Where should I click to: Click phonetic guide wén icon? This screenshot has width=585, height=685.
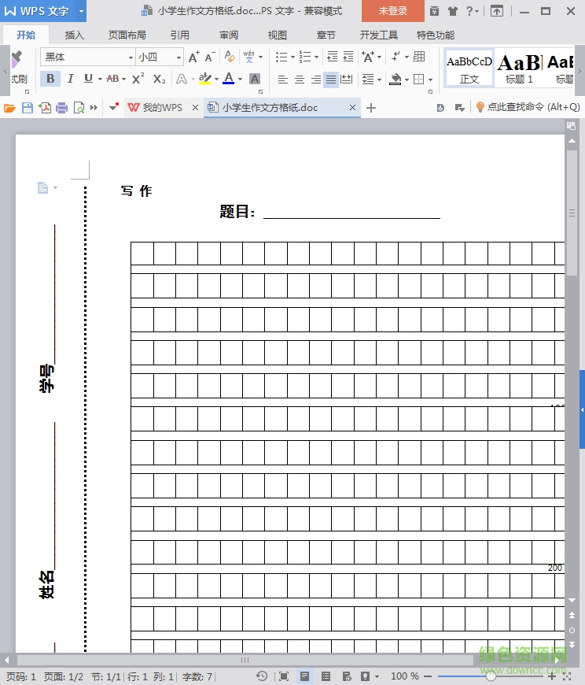[x=249, y=57]
